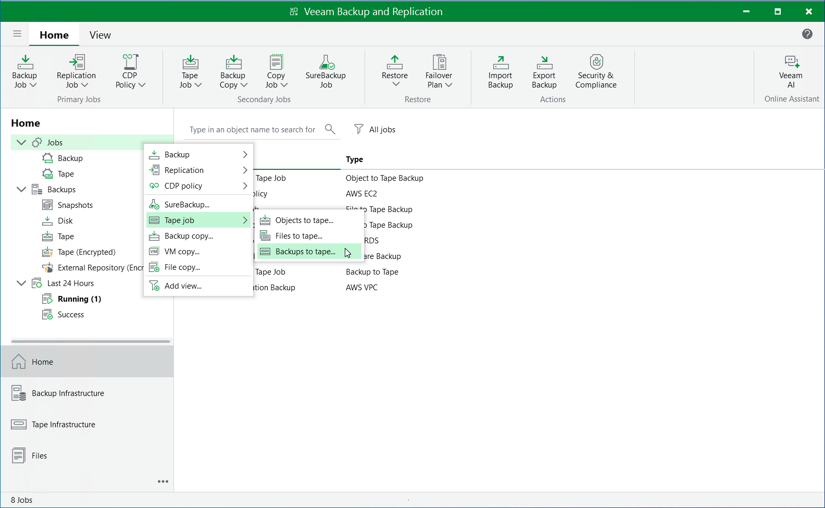
Task: Open Security & Compliance analyzer
Action: [x=596, y=71]
